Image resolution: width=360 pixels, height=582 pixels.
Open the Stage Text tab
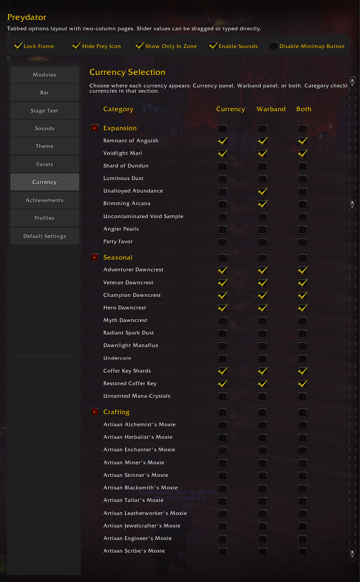pos(45,110)
